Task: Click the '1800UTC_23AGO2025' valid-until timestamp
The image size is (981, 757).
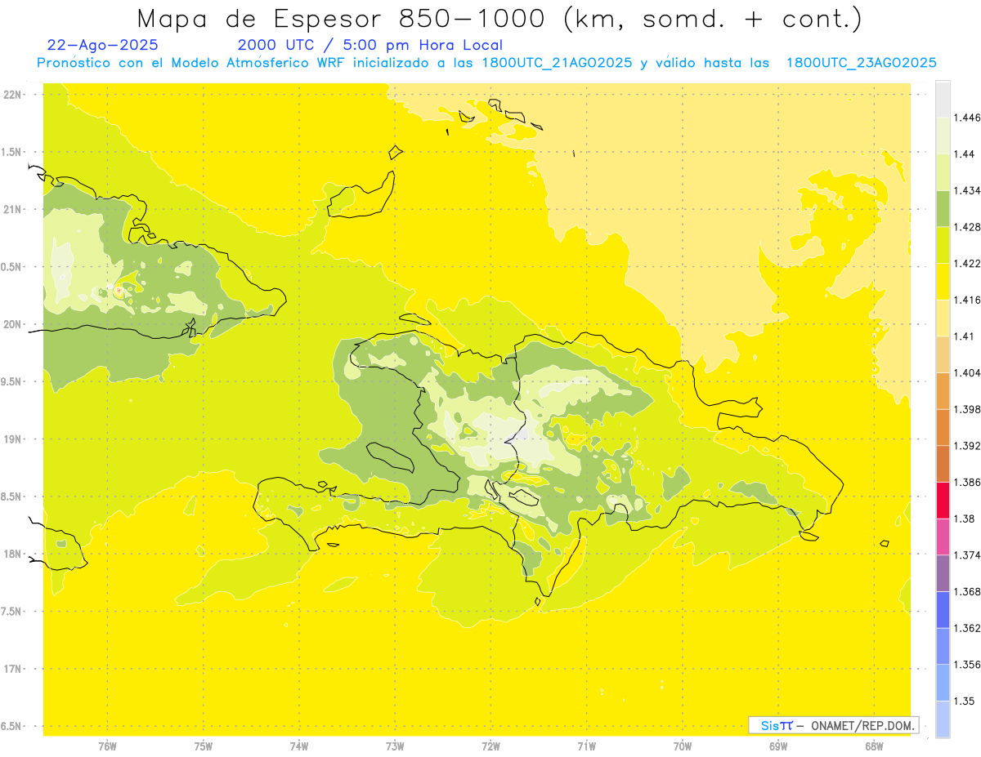Action: (x=861, y=63)
